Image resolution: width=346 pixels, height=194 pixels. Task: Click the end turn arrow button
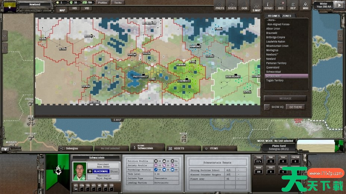pyautogui.click(x=339, y=5)
